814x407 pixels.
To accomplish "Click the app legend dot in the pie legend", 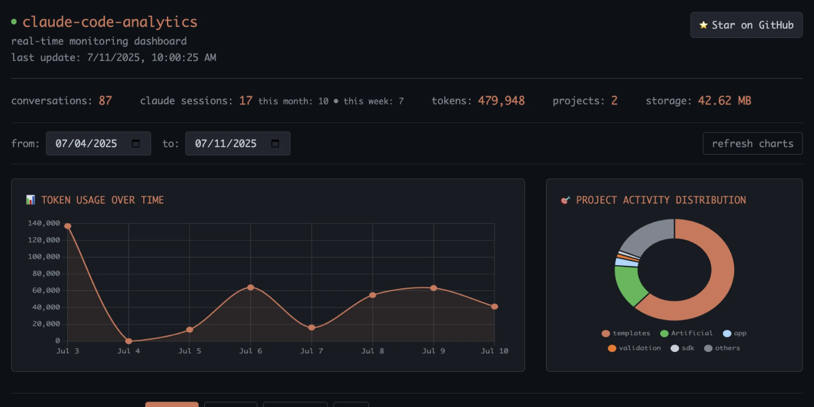I will point(727,332).
